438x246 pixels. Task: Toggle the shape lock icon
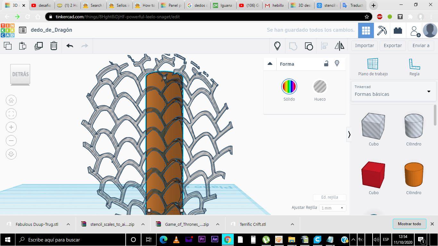[x=326, y=64]
